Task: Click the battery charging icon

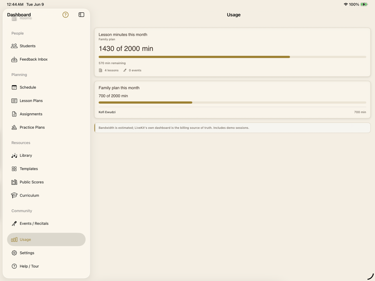Action: click(364, 4)
